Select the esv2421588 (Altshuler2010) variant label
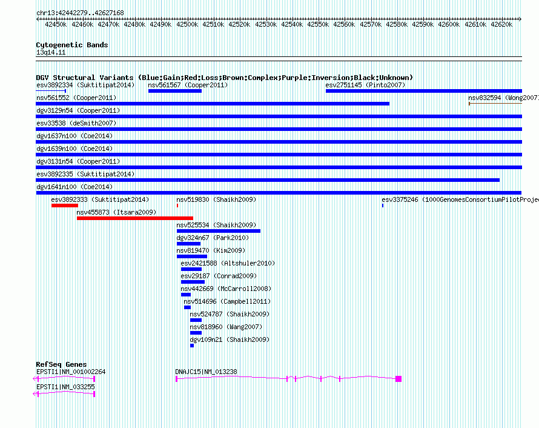The image size is (539, 428). point(227,263)
